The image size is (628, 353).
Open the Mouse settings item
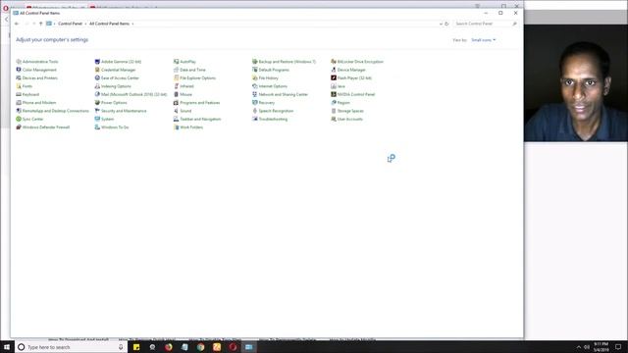tap(183, 94)
